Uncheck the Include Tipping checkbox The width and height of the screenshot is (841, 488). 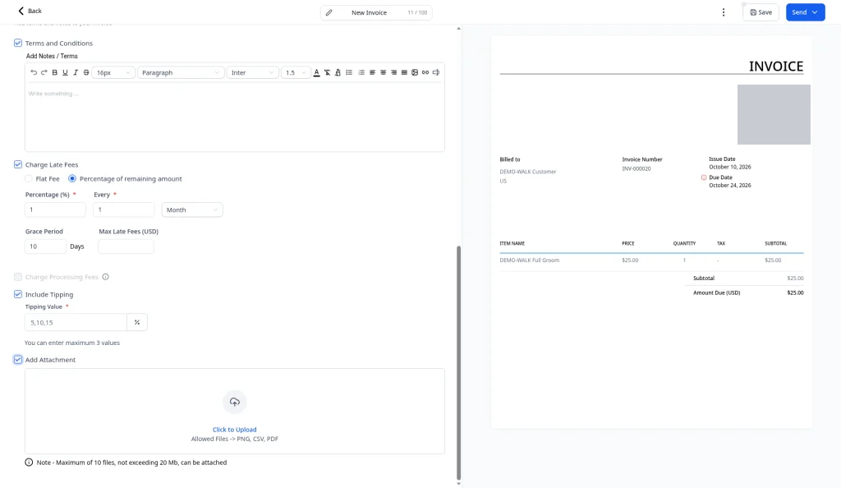click(x=18, y=294)
